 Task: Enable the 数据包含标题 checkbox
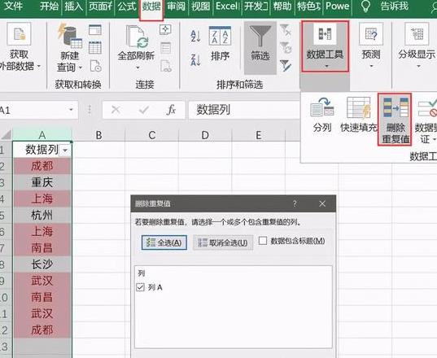[x=263, y=241]
